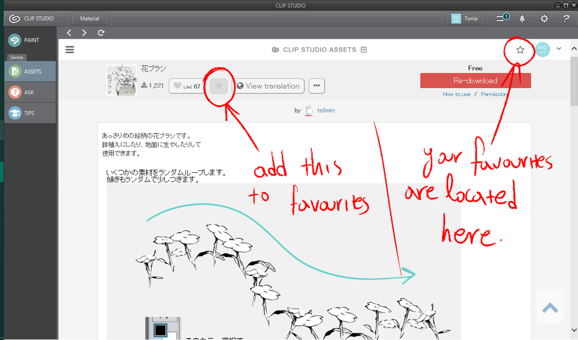The width and height of the screenshot is (578, 340).
Task: Open author tellmin's profile
Action: (x=326, y=111)
